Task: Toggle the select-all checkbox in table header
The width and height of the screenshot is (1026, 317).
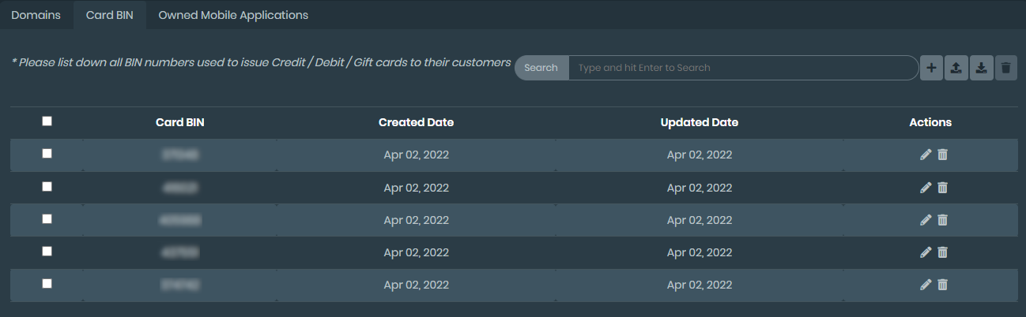Action: pos(47,121)
